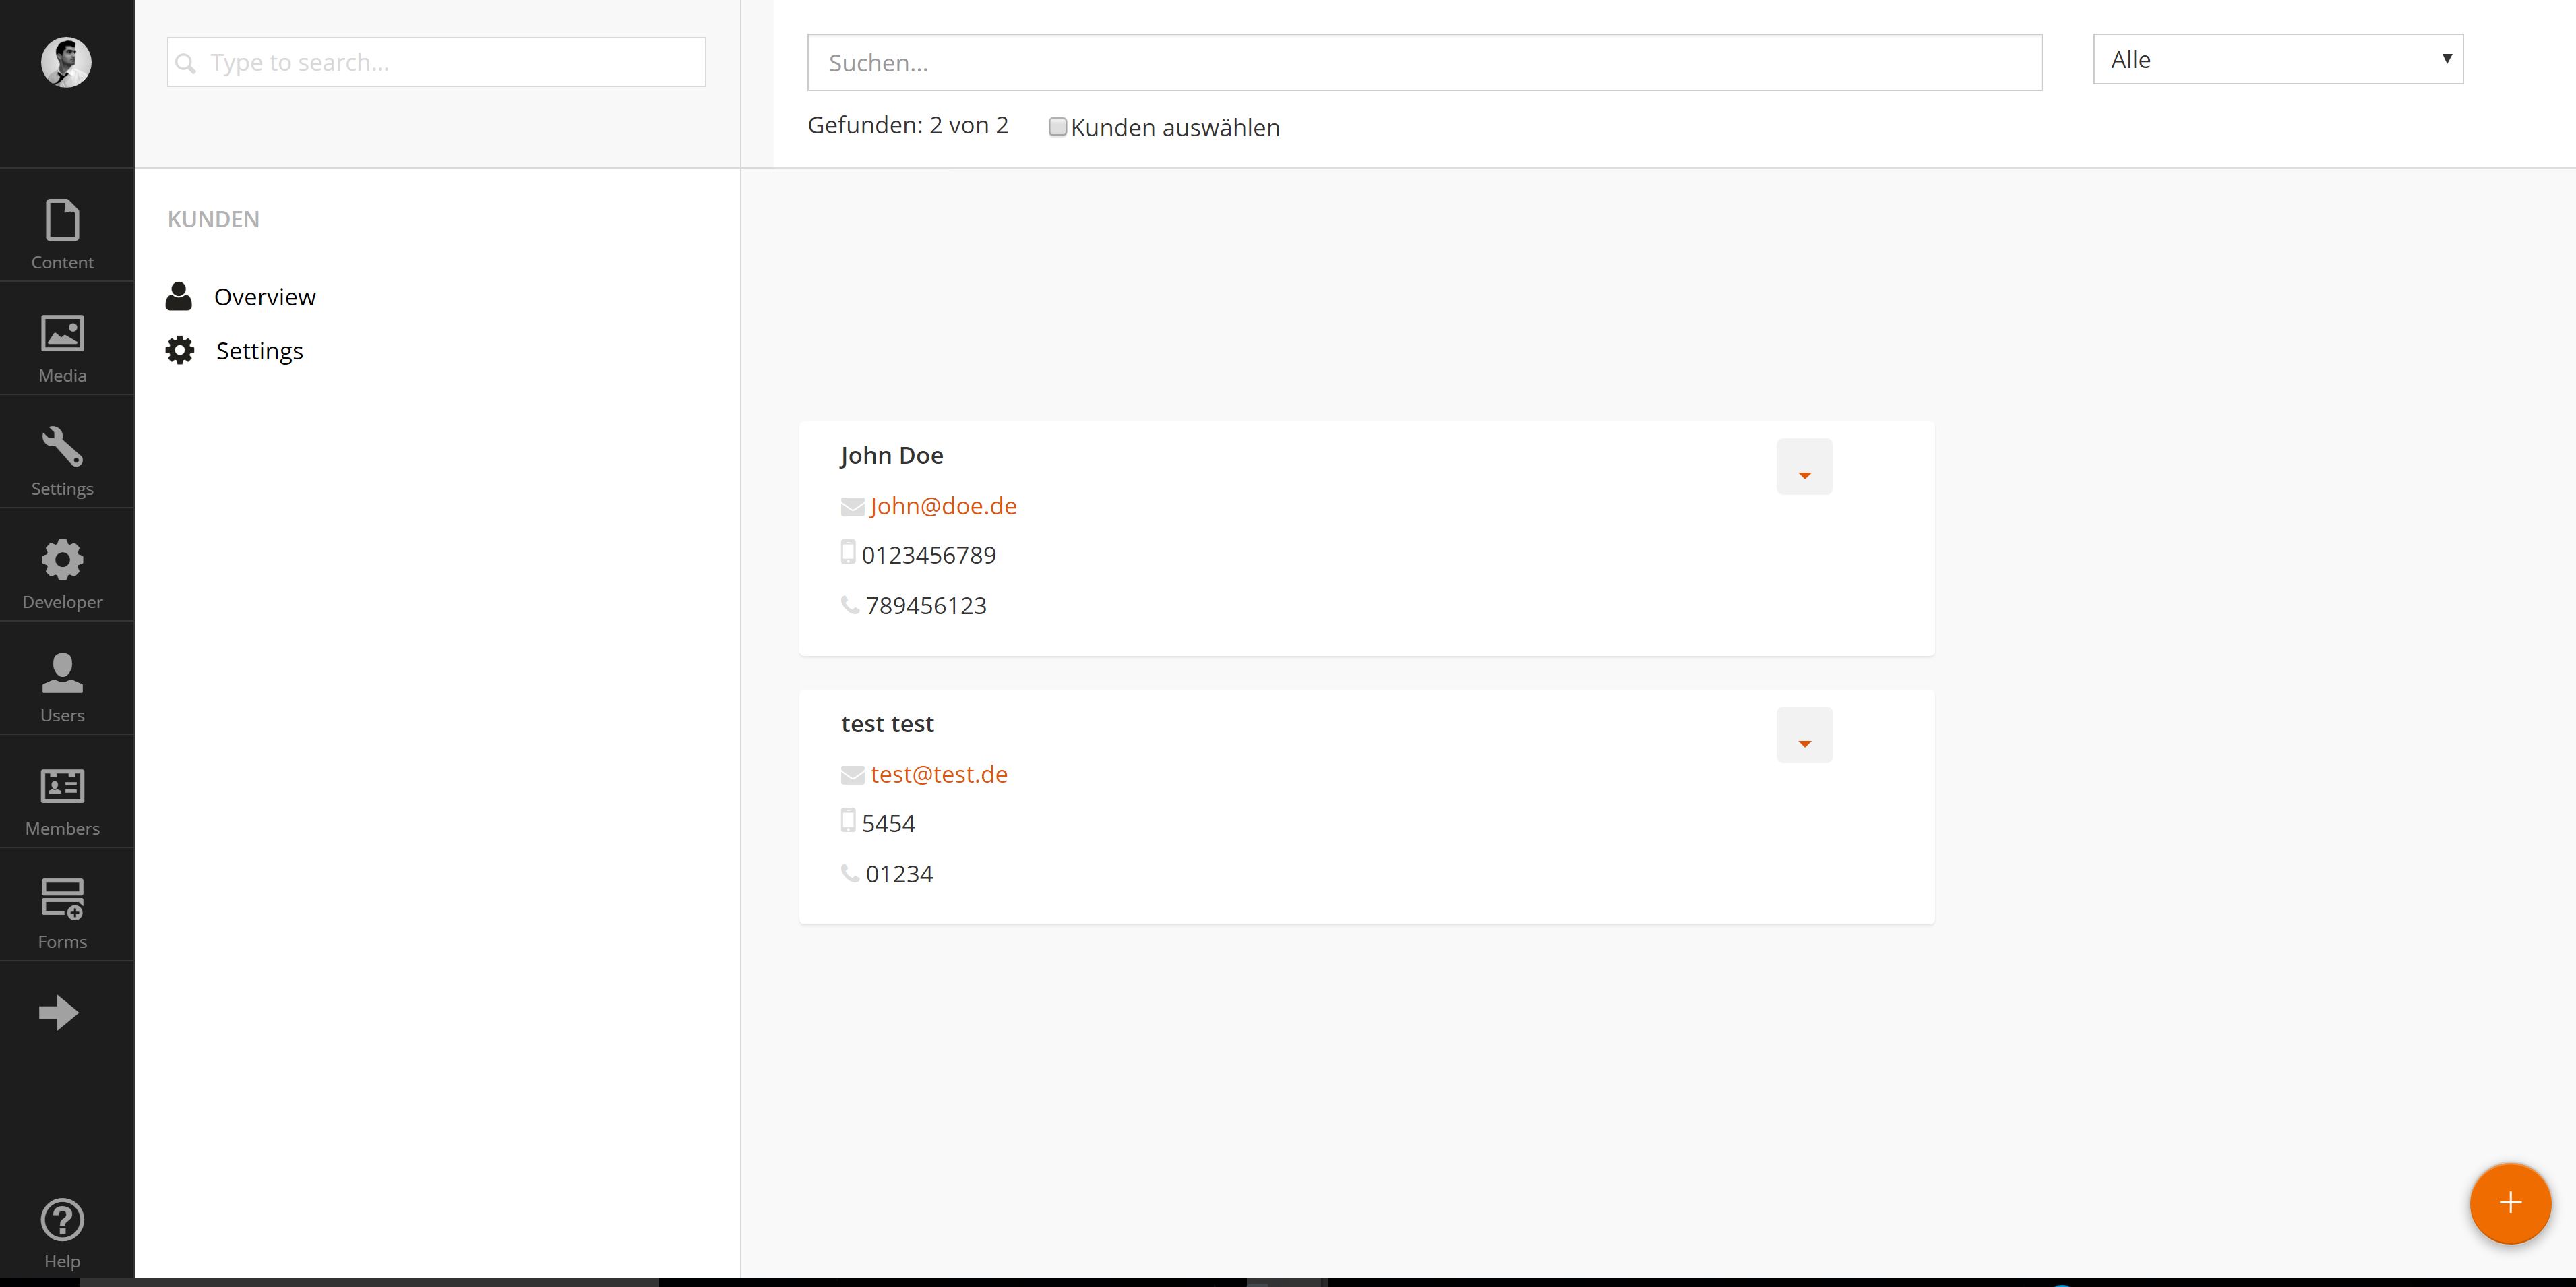Screen dimensions: 2576x1287
Task: Focus the Type to search field
Action: click(x=437, y=62)
